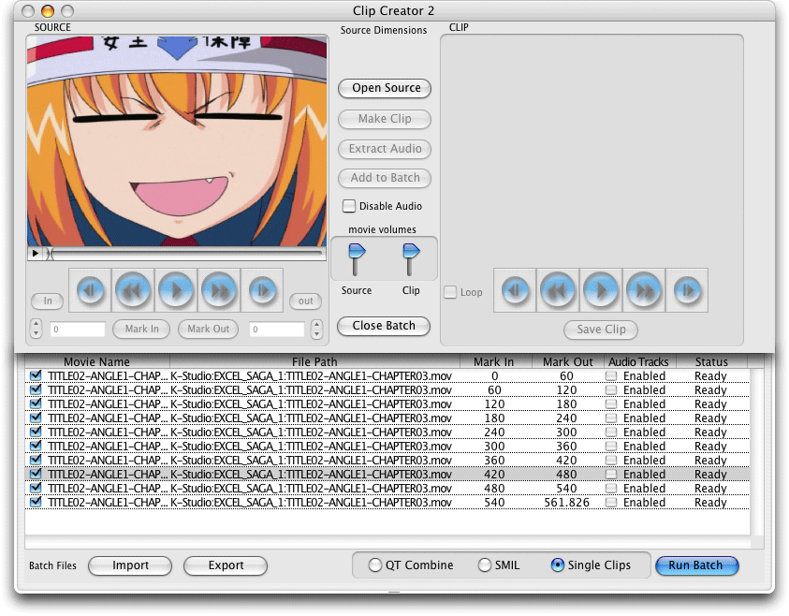Select the batch row with Mark In 360
This screenshot has height=616, width=789.
point(387,460)
